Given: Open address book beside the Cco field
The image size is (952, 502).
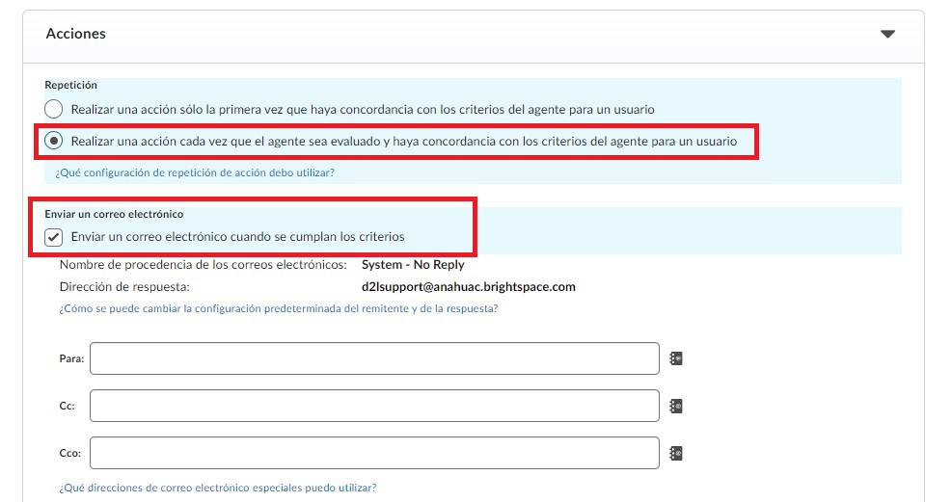Looking at the screenshot, I should click(676, 453).
